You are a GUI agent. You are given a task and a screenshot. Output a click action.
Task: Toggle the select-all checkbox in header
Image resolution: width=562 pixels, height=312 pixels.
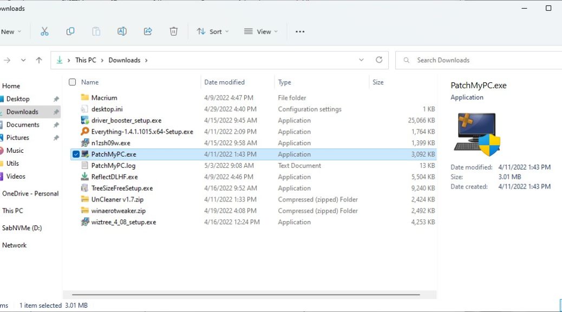click(73, 82)
